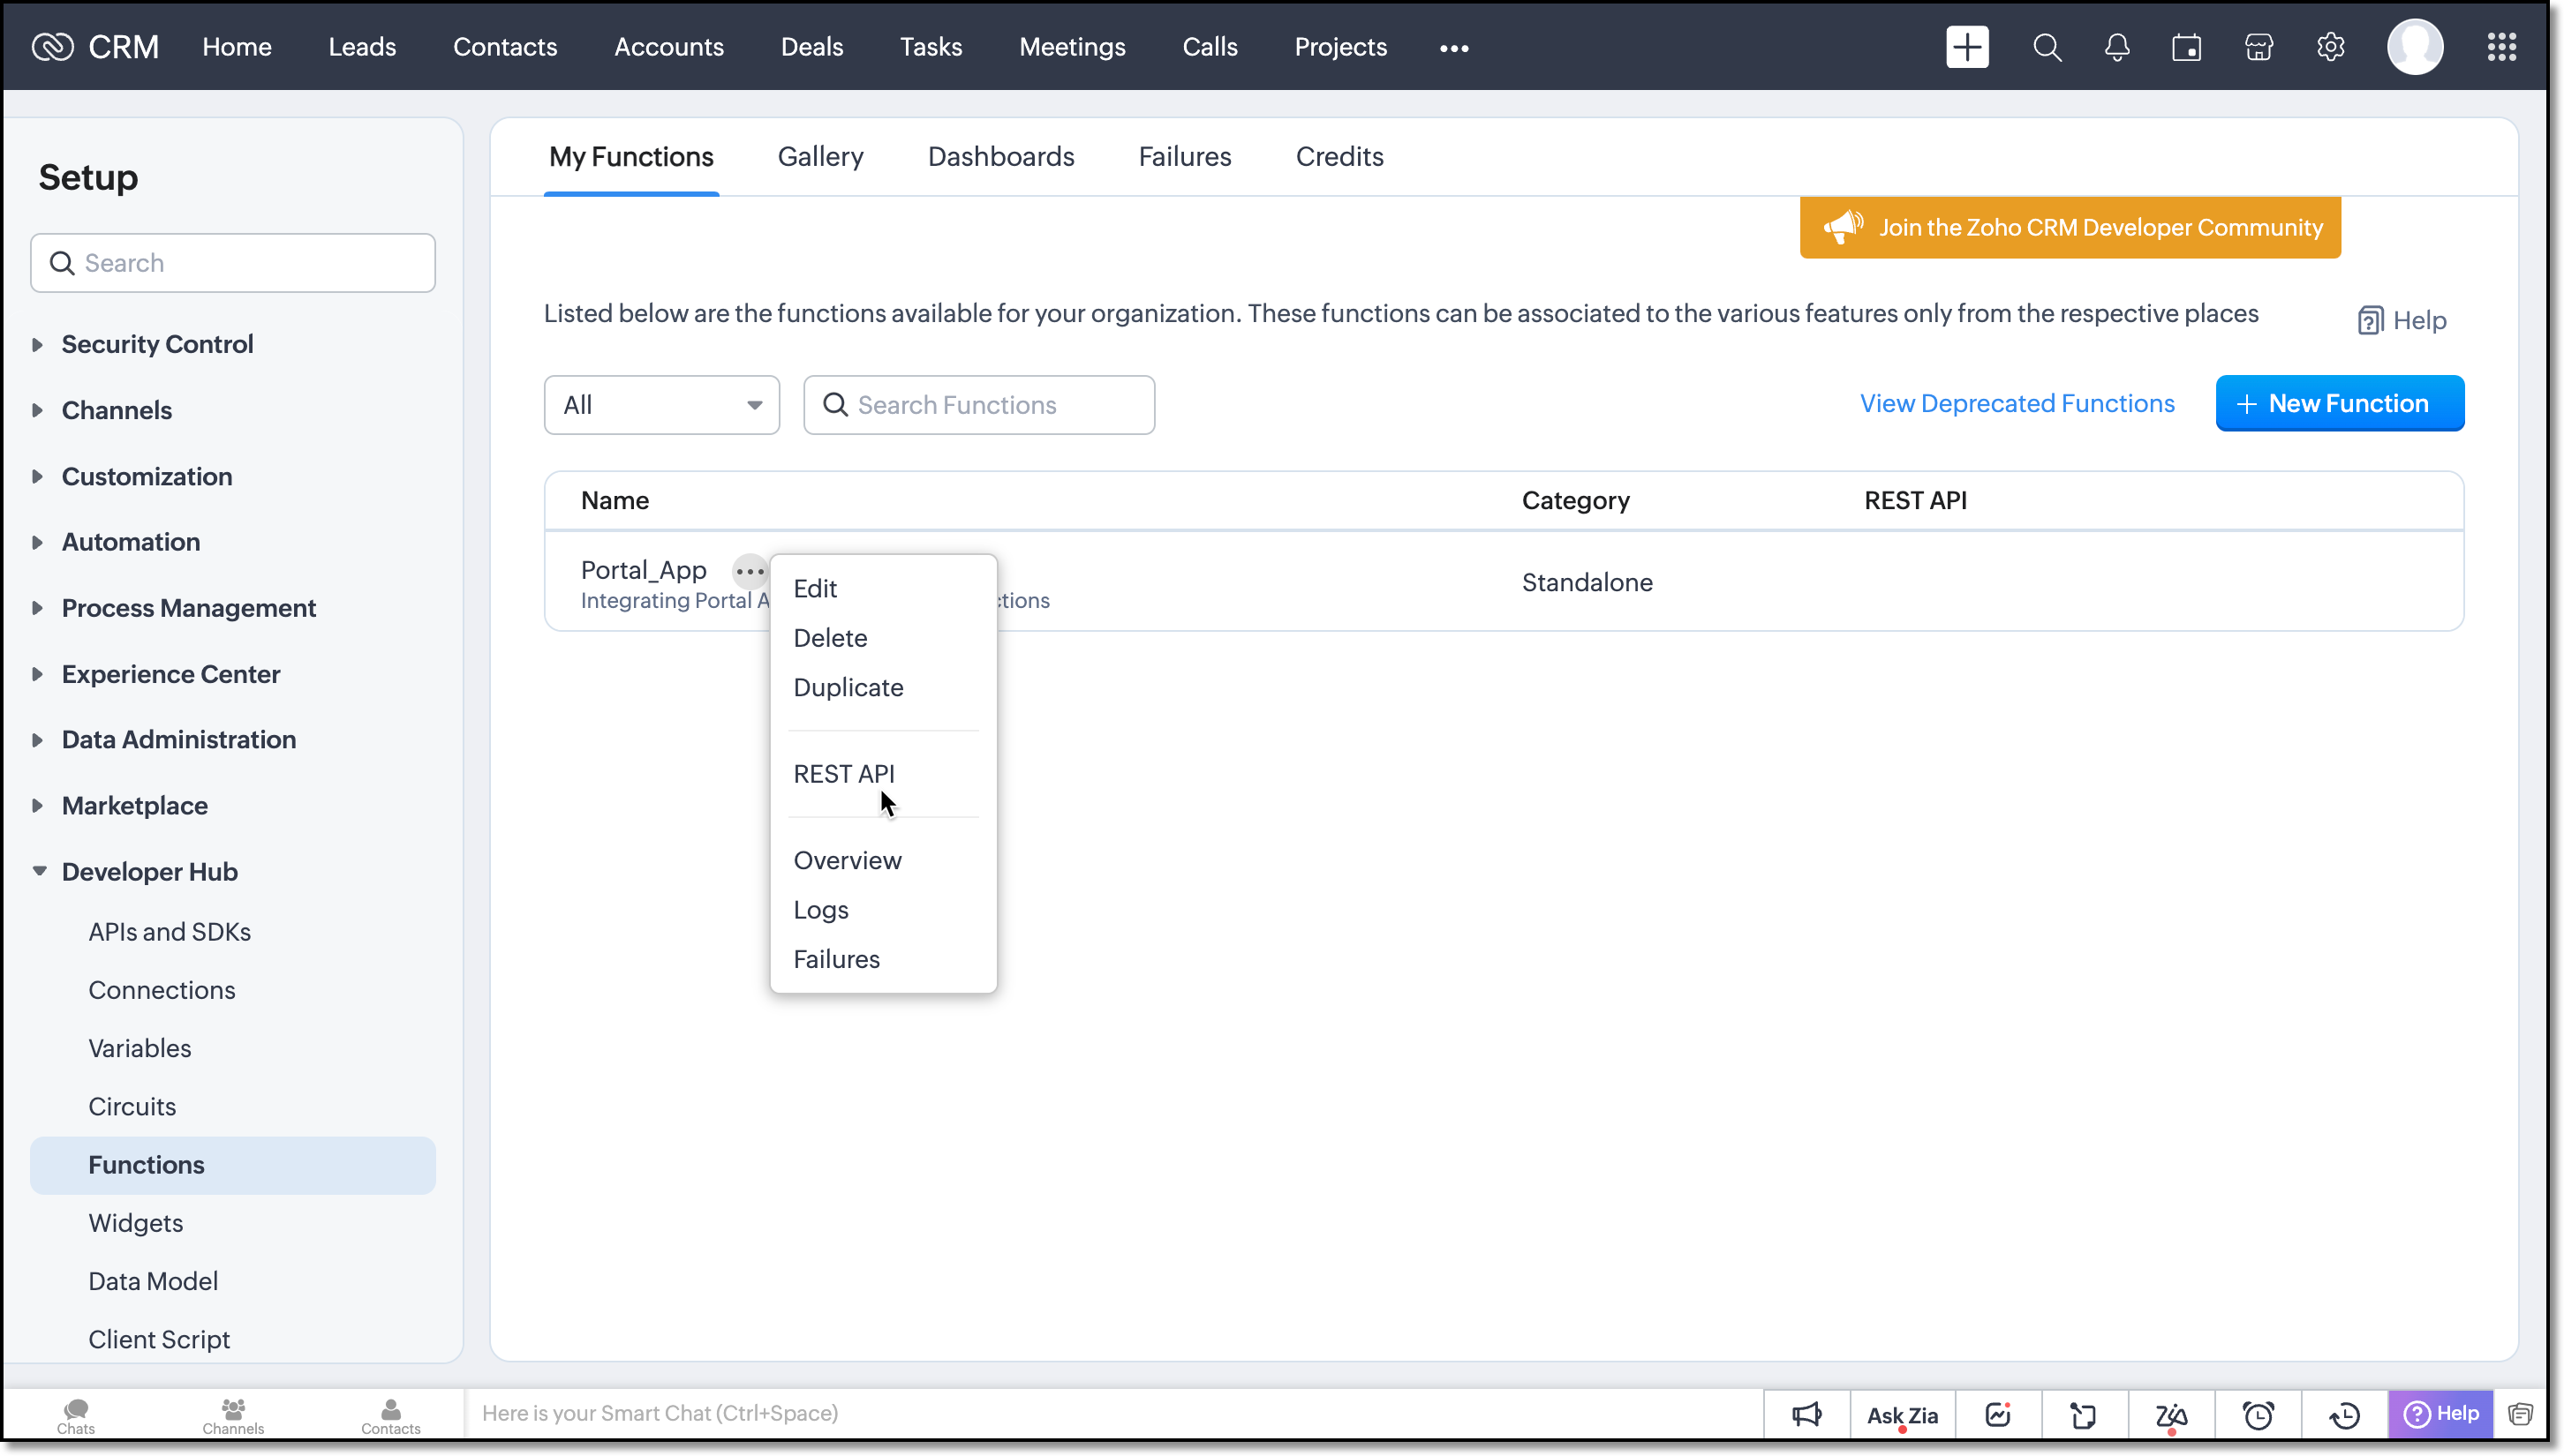Open global search magnifier icon
2564x1456 pixels.
click(2047, 47)
